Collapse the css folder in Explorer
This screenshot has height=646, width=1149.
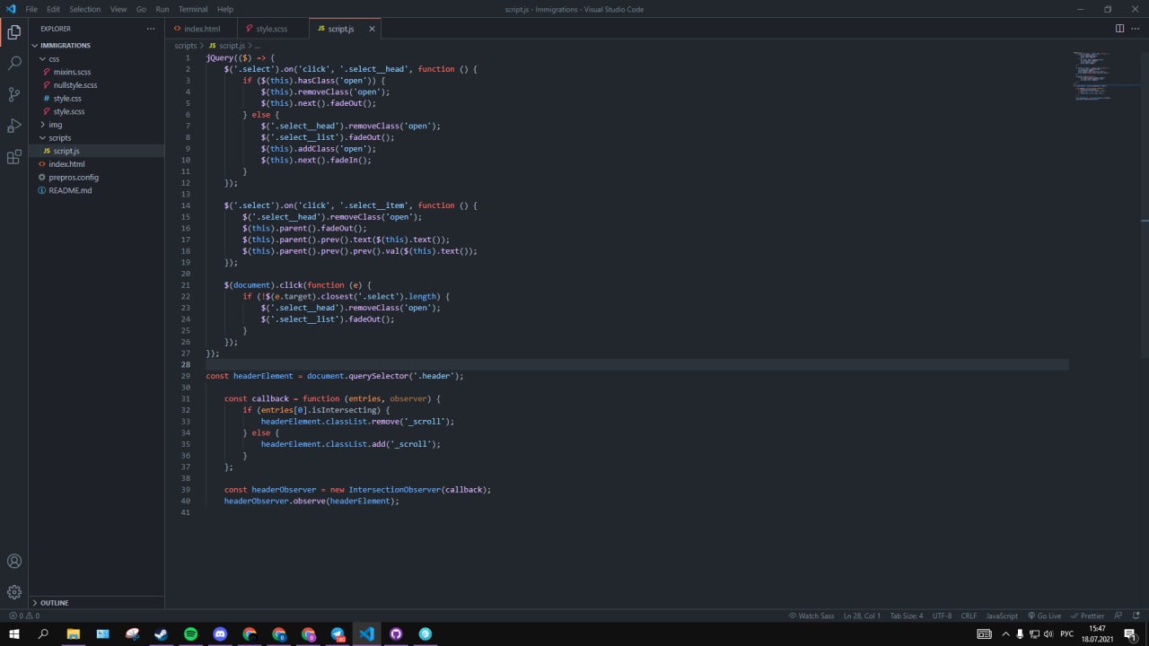tap(54, 58)
